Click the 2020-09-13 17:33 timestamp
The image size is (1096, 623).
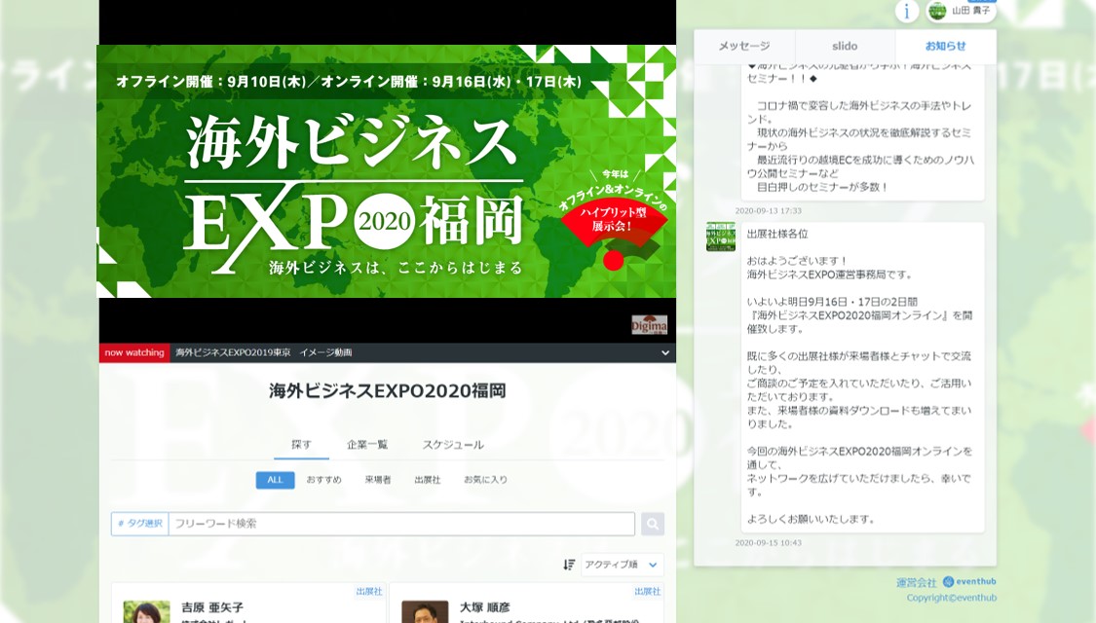point(769,211)
